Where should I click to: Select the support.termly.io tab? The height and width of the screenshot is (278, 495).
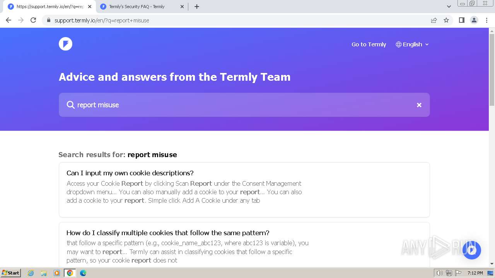(50, 7)
